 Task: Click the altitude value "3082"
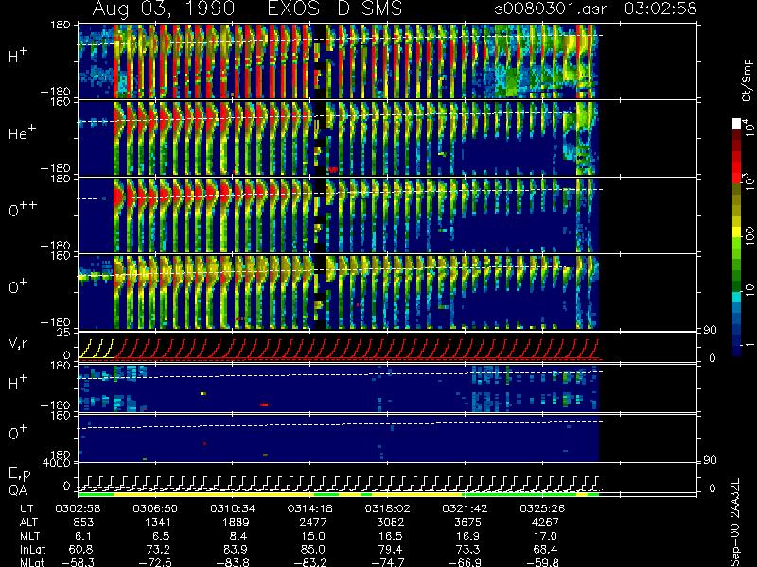(391, 523)
